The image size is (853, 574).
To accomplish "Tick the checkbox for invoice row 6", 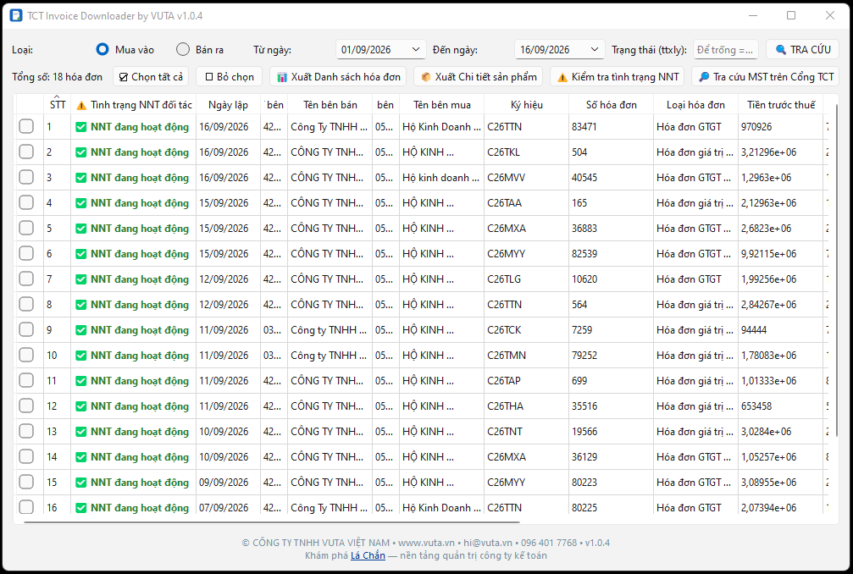I will tap(26, 253).
